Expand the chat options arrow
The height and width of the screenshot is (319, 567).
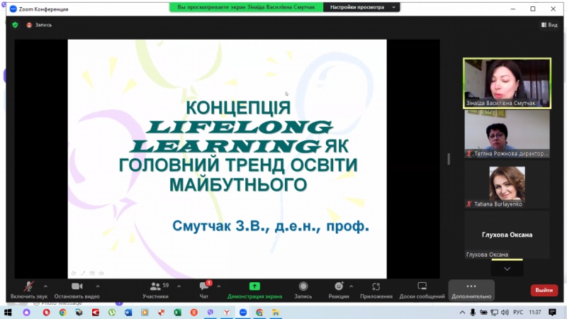(x=219, y=286)
